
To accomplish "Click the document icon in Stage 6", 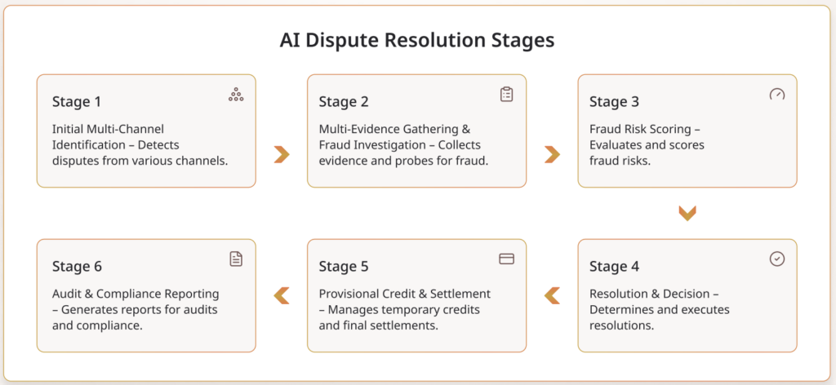I will point(236,259).
